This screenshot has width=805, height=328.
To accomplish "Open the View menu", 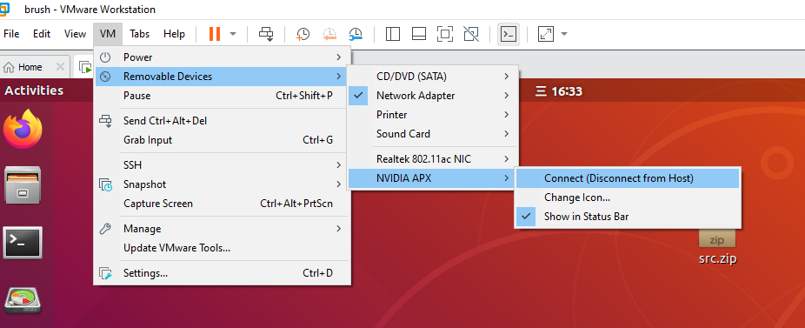I will click(x=75, y=34).
